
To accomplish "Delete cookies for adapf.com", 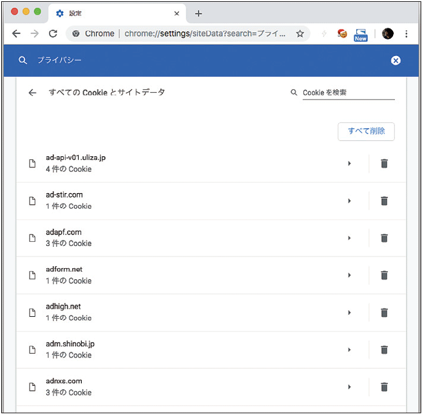I will (x=384, y=238).
